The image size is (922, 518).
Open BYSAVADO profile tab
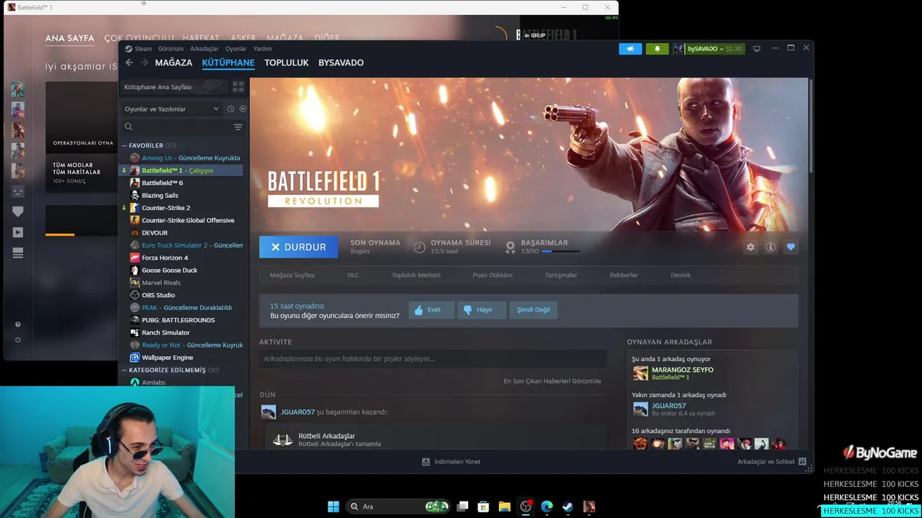pos(341,63)
